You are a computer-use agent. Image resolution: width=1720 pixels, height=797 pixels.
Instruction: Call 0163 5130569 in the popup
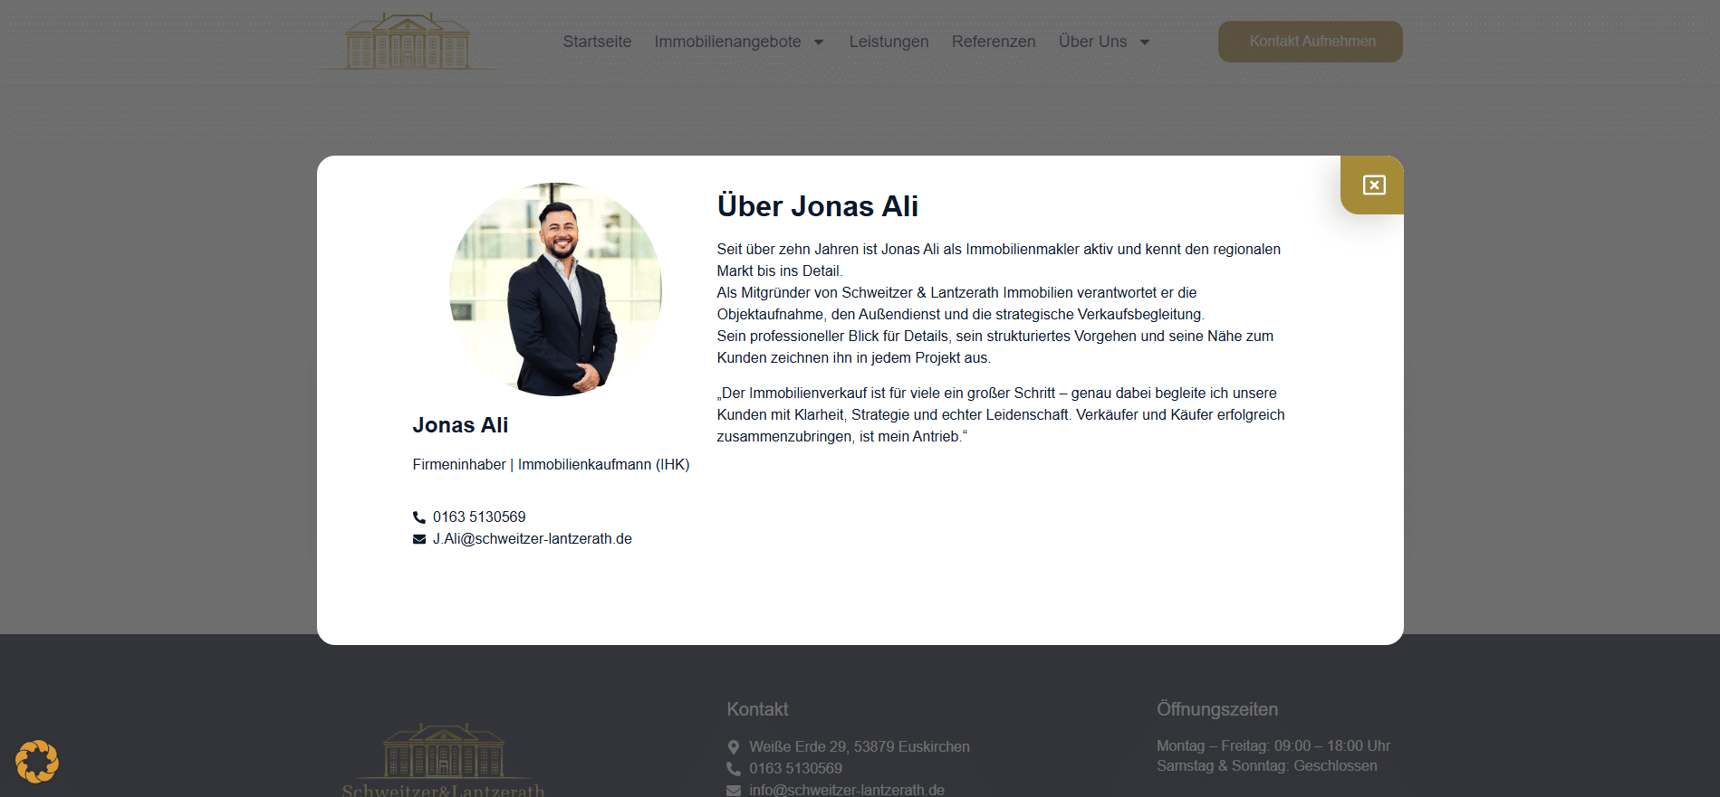479,517
